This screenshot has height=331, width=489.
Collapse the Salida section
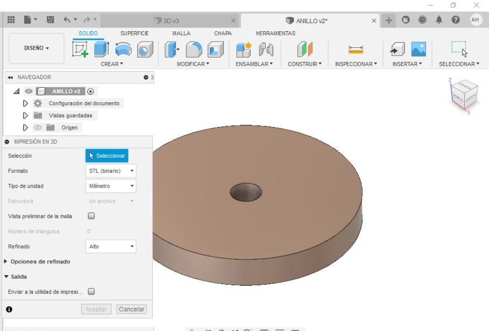click(x=6, y=277)
